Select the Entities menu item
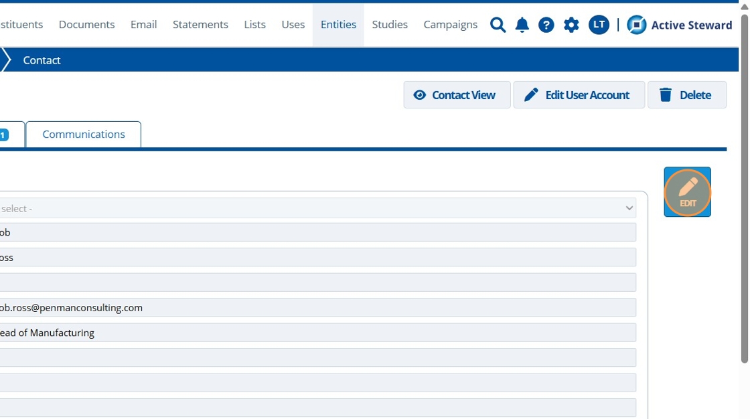750x419 pixels. (338, 24)
